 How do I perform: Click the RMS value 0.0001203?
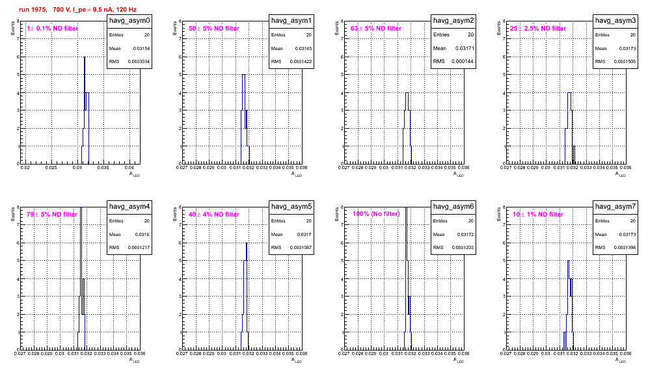(463, 248)
